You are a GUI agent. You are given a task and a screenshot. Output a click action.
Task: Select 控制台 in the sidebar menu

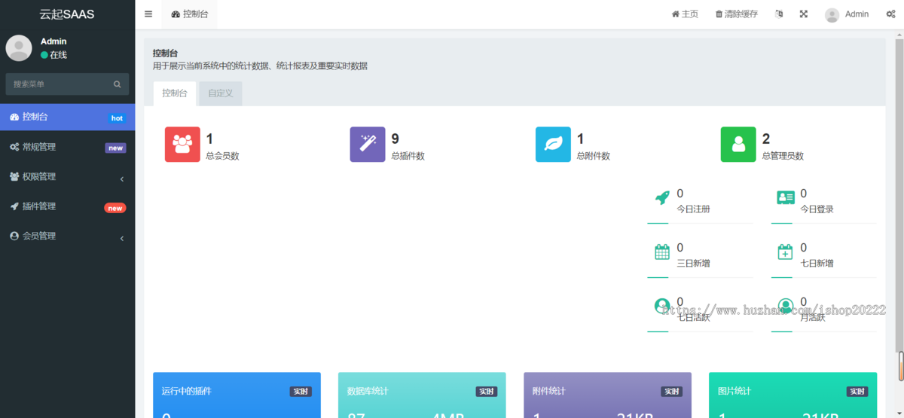click(68, 117)
